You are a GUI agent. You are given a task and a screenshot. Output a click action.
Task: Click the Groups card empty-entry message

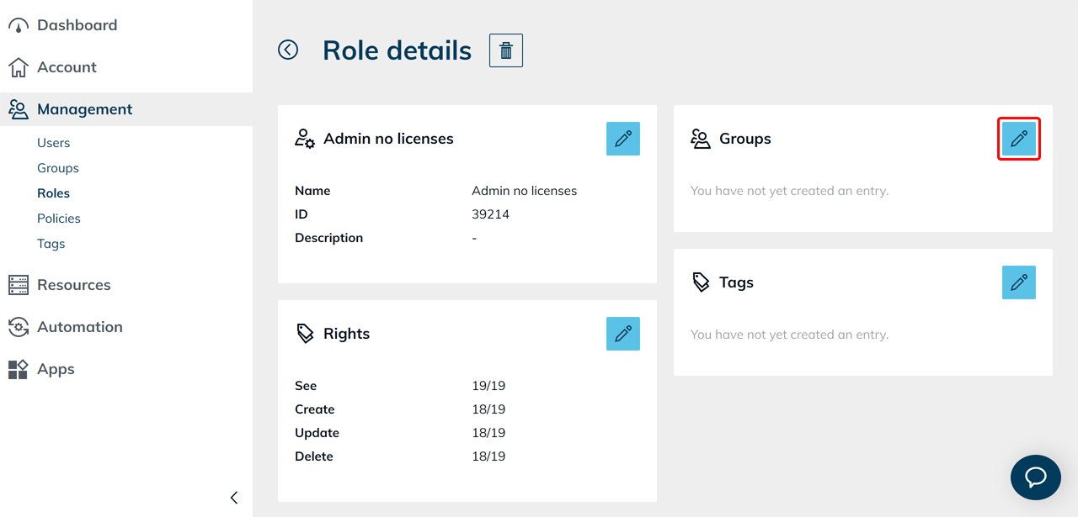[x=789, y=191]
